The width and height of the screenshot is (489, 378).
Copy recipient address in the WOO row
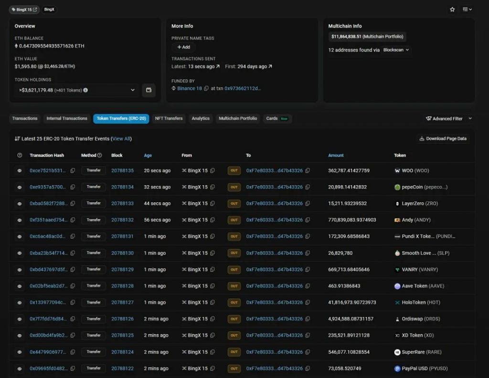pyautogui.click(x=308, y=170)
